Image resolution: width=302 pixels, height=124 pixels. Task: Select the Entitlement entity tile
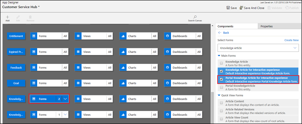16,36
